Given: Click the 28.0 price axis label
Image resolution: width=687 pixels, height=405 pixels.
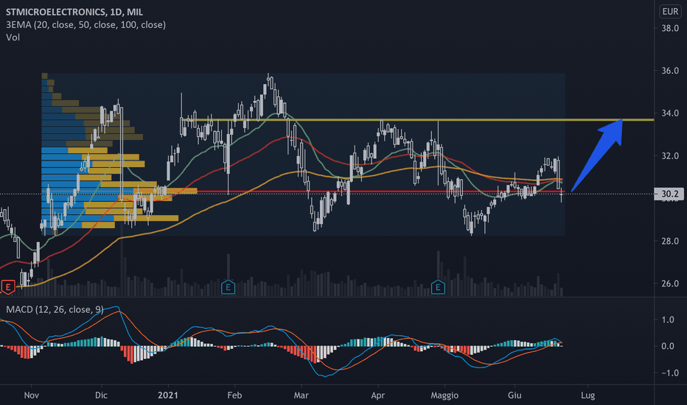Looking at the screenshot, I should 670,242.
